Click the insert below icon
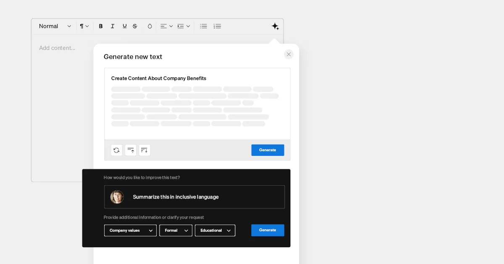 (144, 150)
